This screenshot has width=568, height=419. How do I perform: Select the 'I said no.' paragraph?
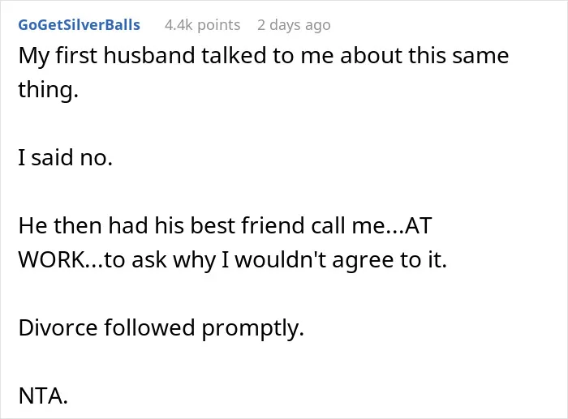pos(65,157)
